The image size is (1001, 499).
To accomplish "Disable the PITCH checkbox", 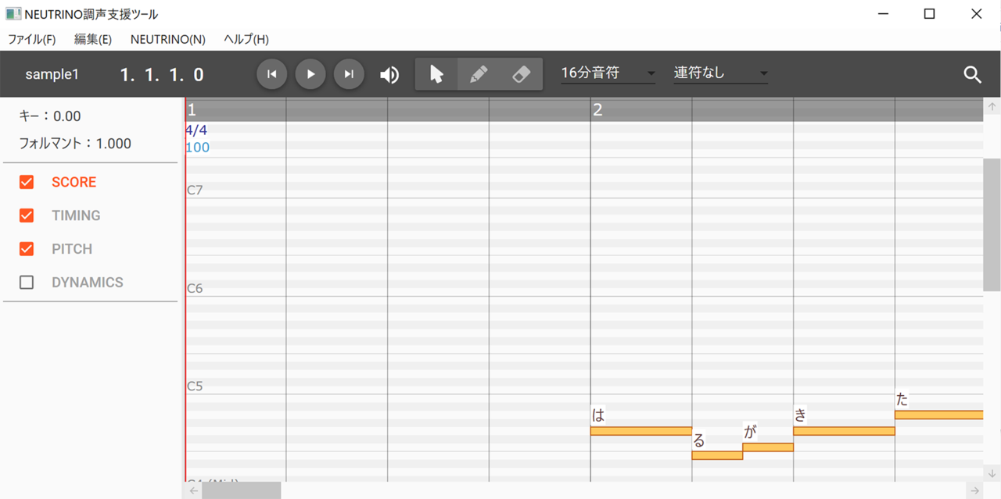I will 27,249.
